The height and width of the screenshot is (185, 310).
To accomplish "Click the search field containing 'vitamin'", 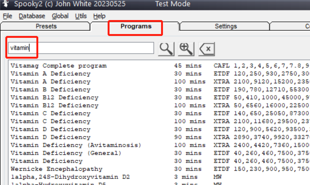I will point(81,48).
